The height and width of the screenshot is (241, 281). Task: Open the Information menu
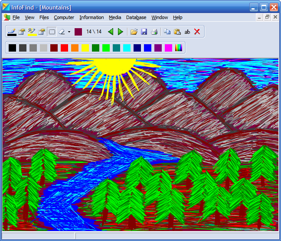coord(91,17)
